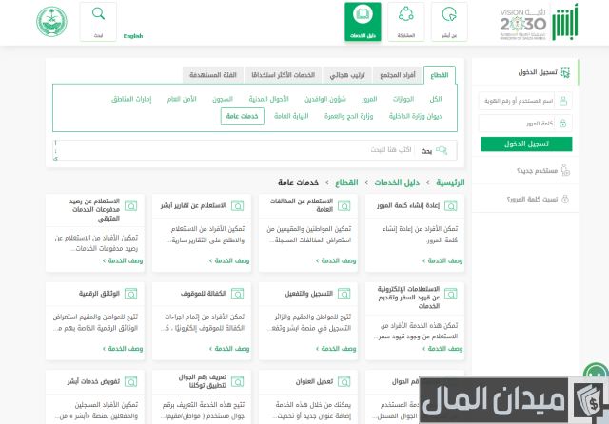Open الاستعلام عن المخالفات العامة service icon

344,205
